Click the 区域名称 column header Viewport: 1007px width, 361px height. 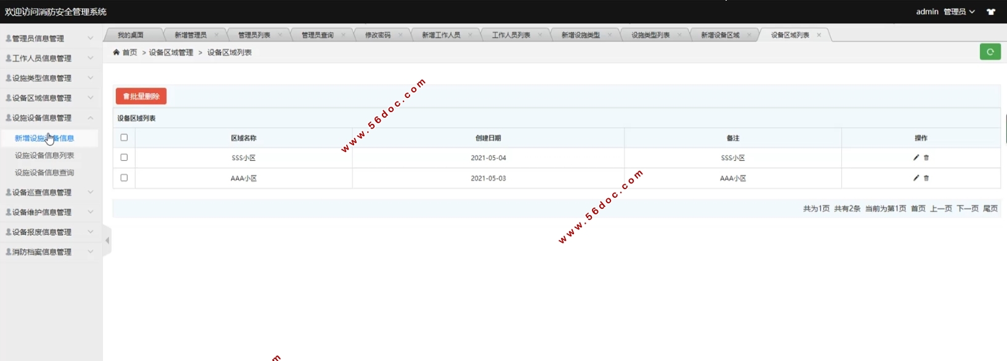point(243,138)
